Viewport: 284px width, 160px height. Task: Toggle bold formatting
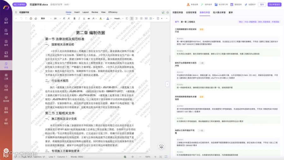click(x=74, y=19)
